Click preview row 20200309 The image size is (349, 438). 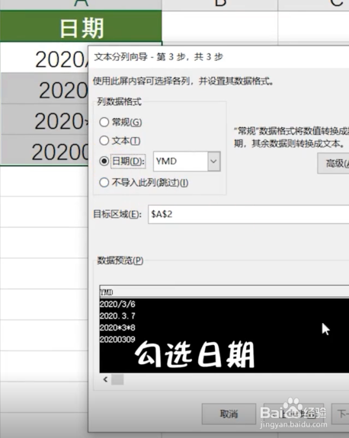(x=117, y=339)
